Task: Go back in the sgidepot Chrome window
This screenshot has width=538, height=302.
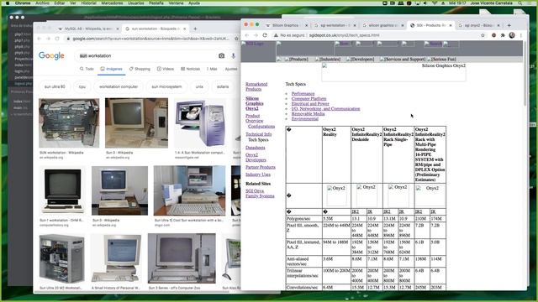Action: tap(246, 35)
